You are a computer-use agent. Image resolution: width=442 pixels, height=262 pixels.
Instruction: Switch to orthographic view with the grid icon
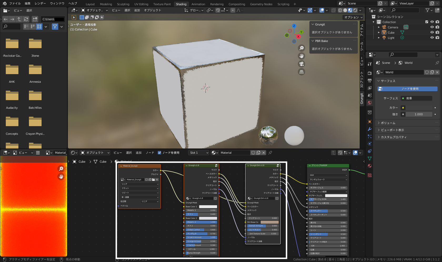pyautogui.click(x=302, y=72)
